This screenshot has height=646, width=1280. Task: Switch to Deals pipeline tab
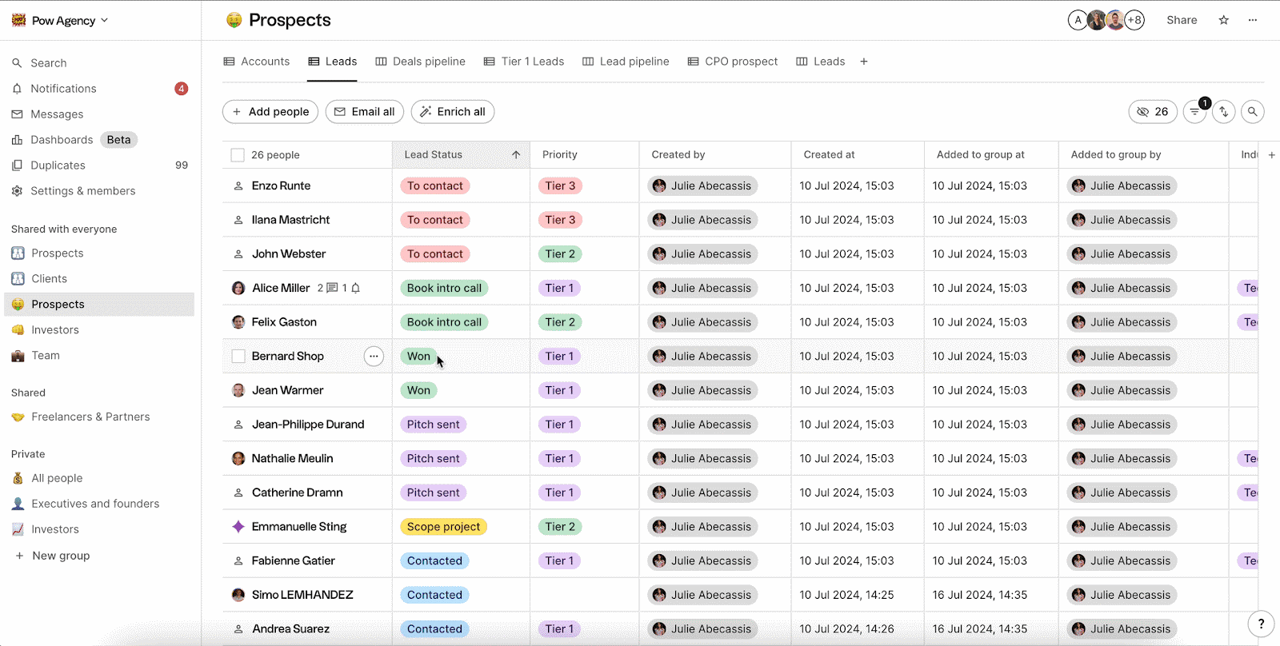click(x=420, y=62)
